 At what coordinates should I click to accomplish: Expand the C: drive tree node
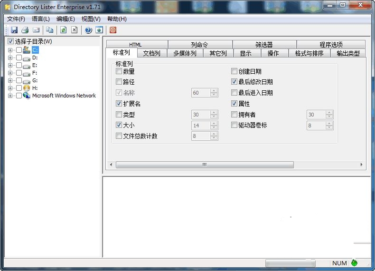coord(10,50)
